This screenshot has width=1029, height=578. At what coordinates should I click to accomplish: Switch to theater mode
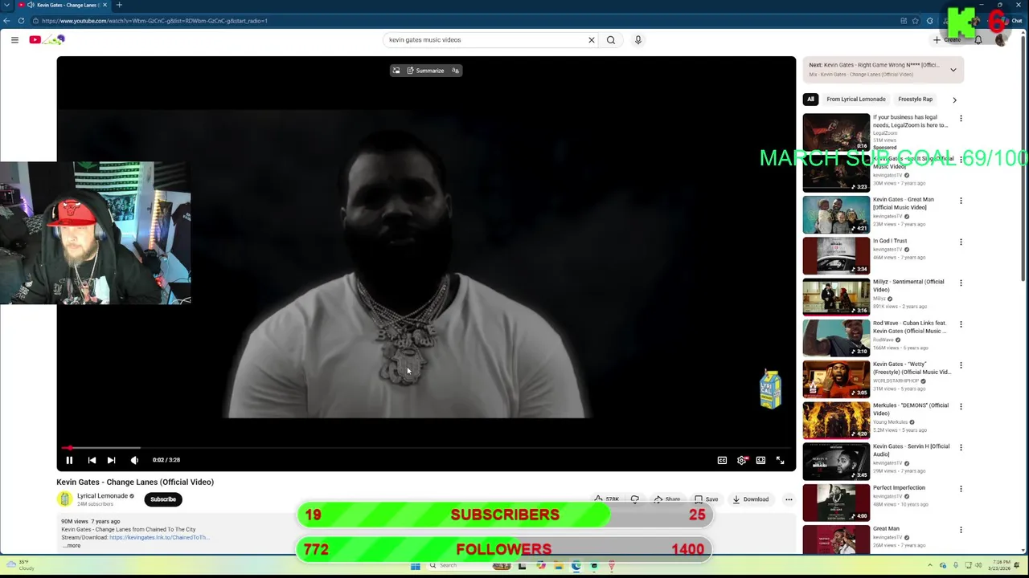(760, 460)
